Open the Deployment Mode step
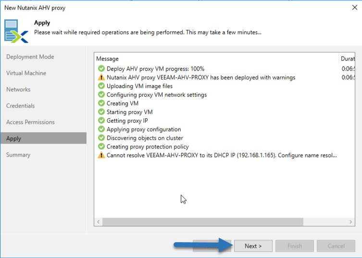Screen dimensions: 362x258 (x=30, y=57)
